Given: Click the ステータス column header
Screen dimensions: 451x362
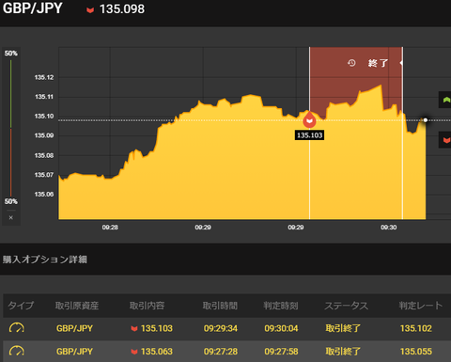Looking at the screenshot, I should [346, 306].
